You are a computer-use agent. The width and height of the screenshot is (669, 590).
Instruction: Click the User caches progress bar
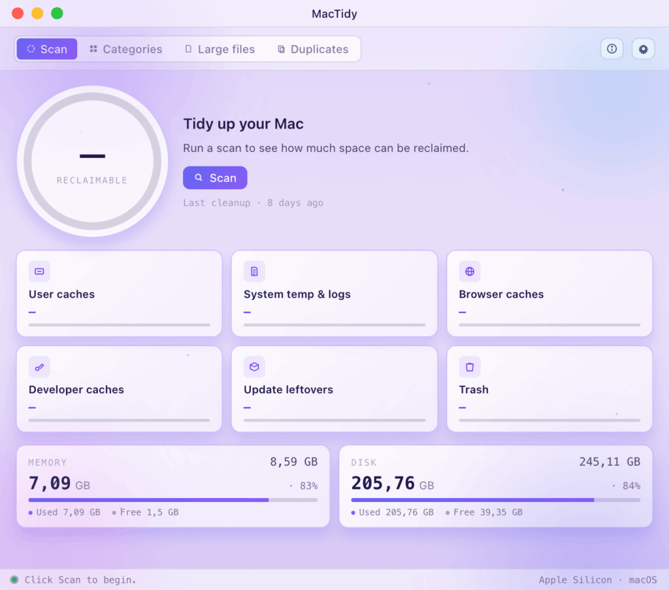[119, 325]
